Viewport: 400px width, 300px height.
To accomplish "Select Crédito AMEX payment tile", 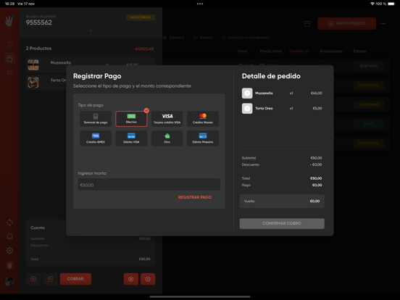I will coord(96,138).
